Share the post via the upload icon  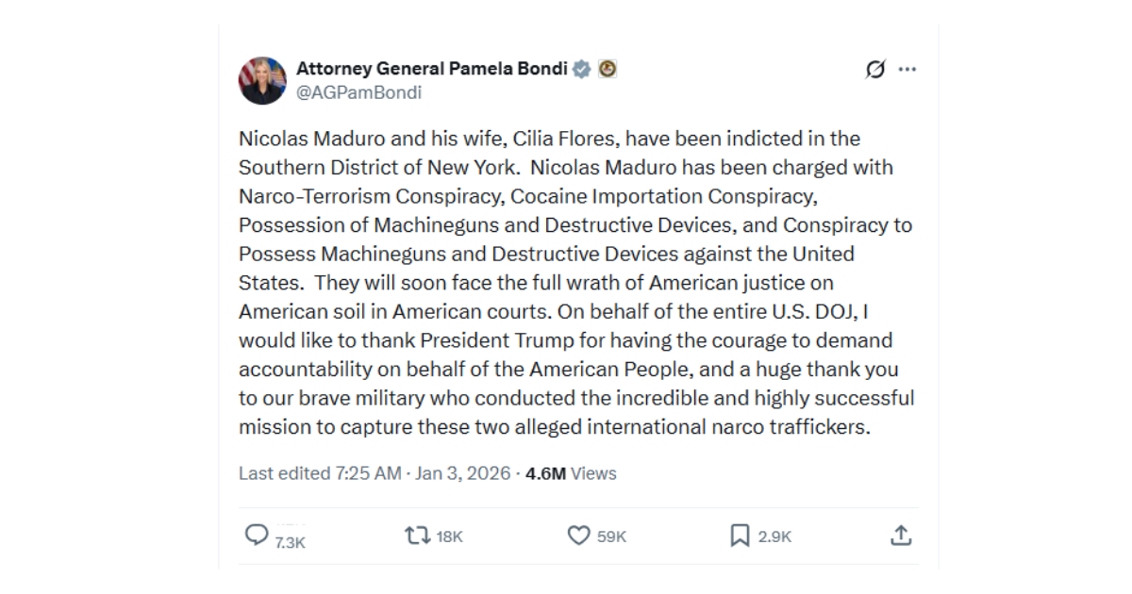coord(900,535)
